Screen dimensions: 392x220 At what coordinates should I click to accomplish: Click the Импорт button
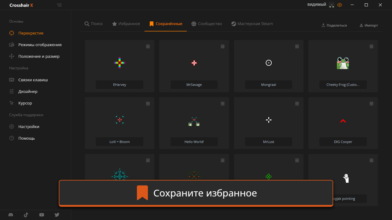369,25
